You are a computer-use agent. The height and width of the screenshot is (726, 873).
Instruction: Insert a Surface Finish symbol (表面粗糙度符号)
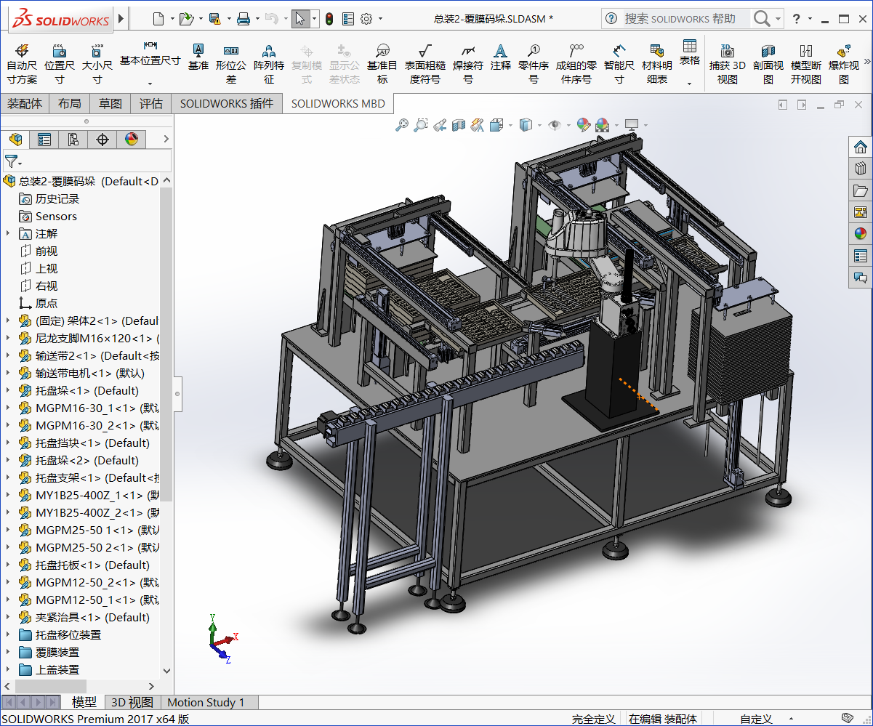tap(425, 64)
